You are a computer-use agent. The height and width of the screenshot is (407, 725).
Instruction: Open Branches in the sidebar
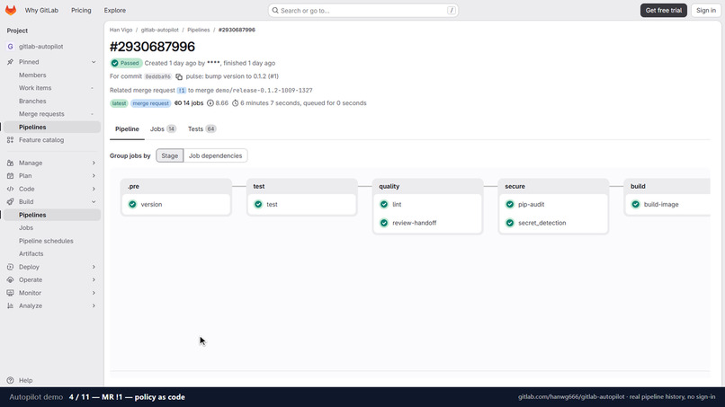pyautogui.click(x=32, y=101)
